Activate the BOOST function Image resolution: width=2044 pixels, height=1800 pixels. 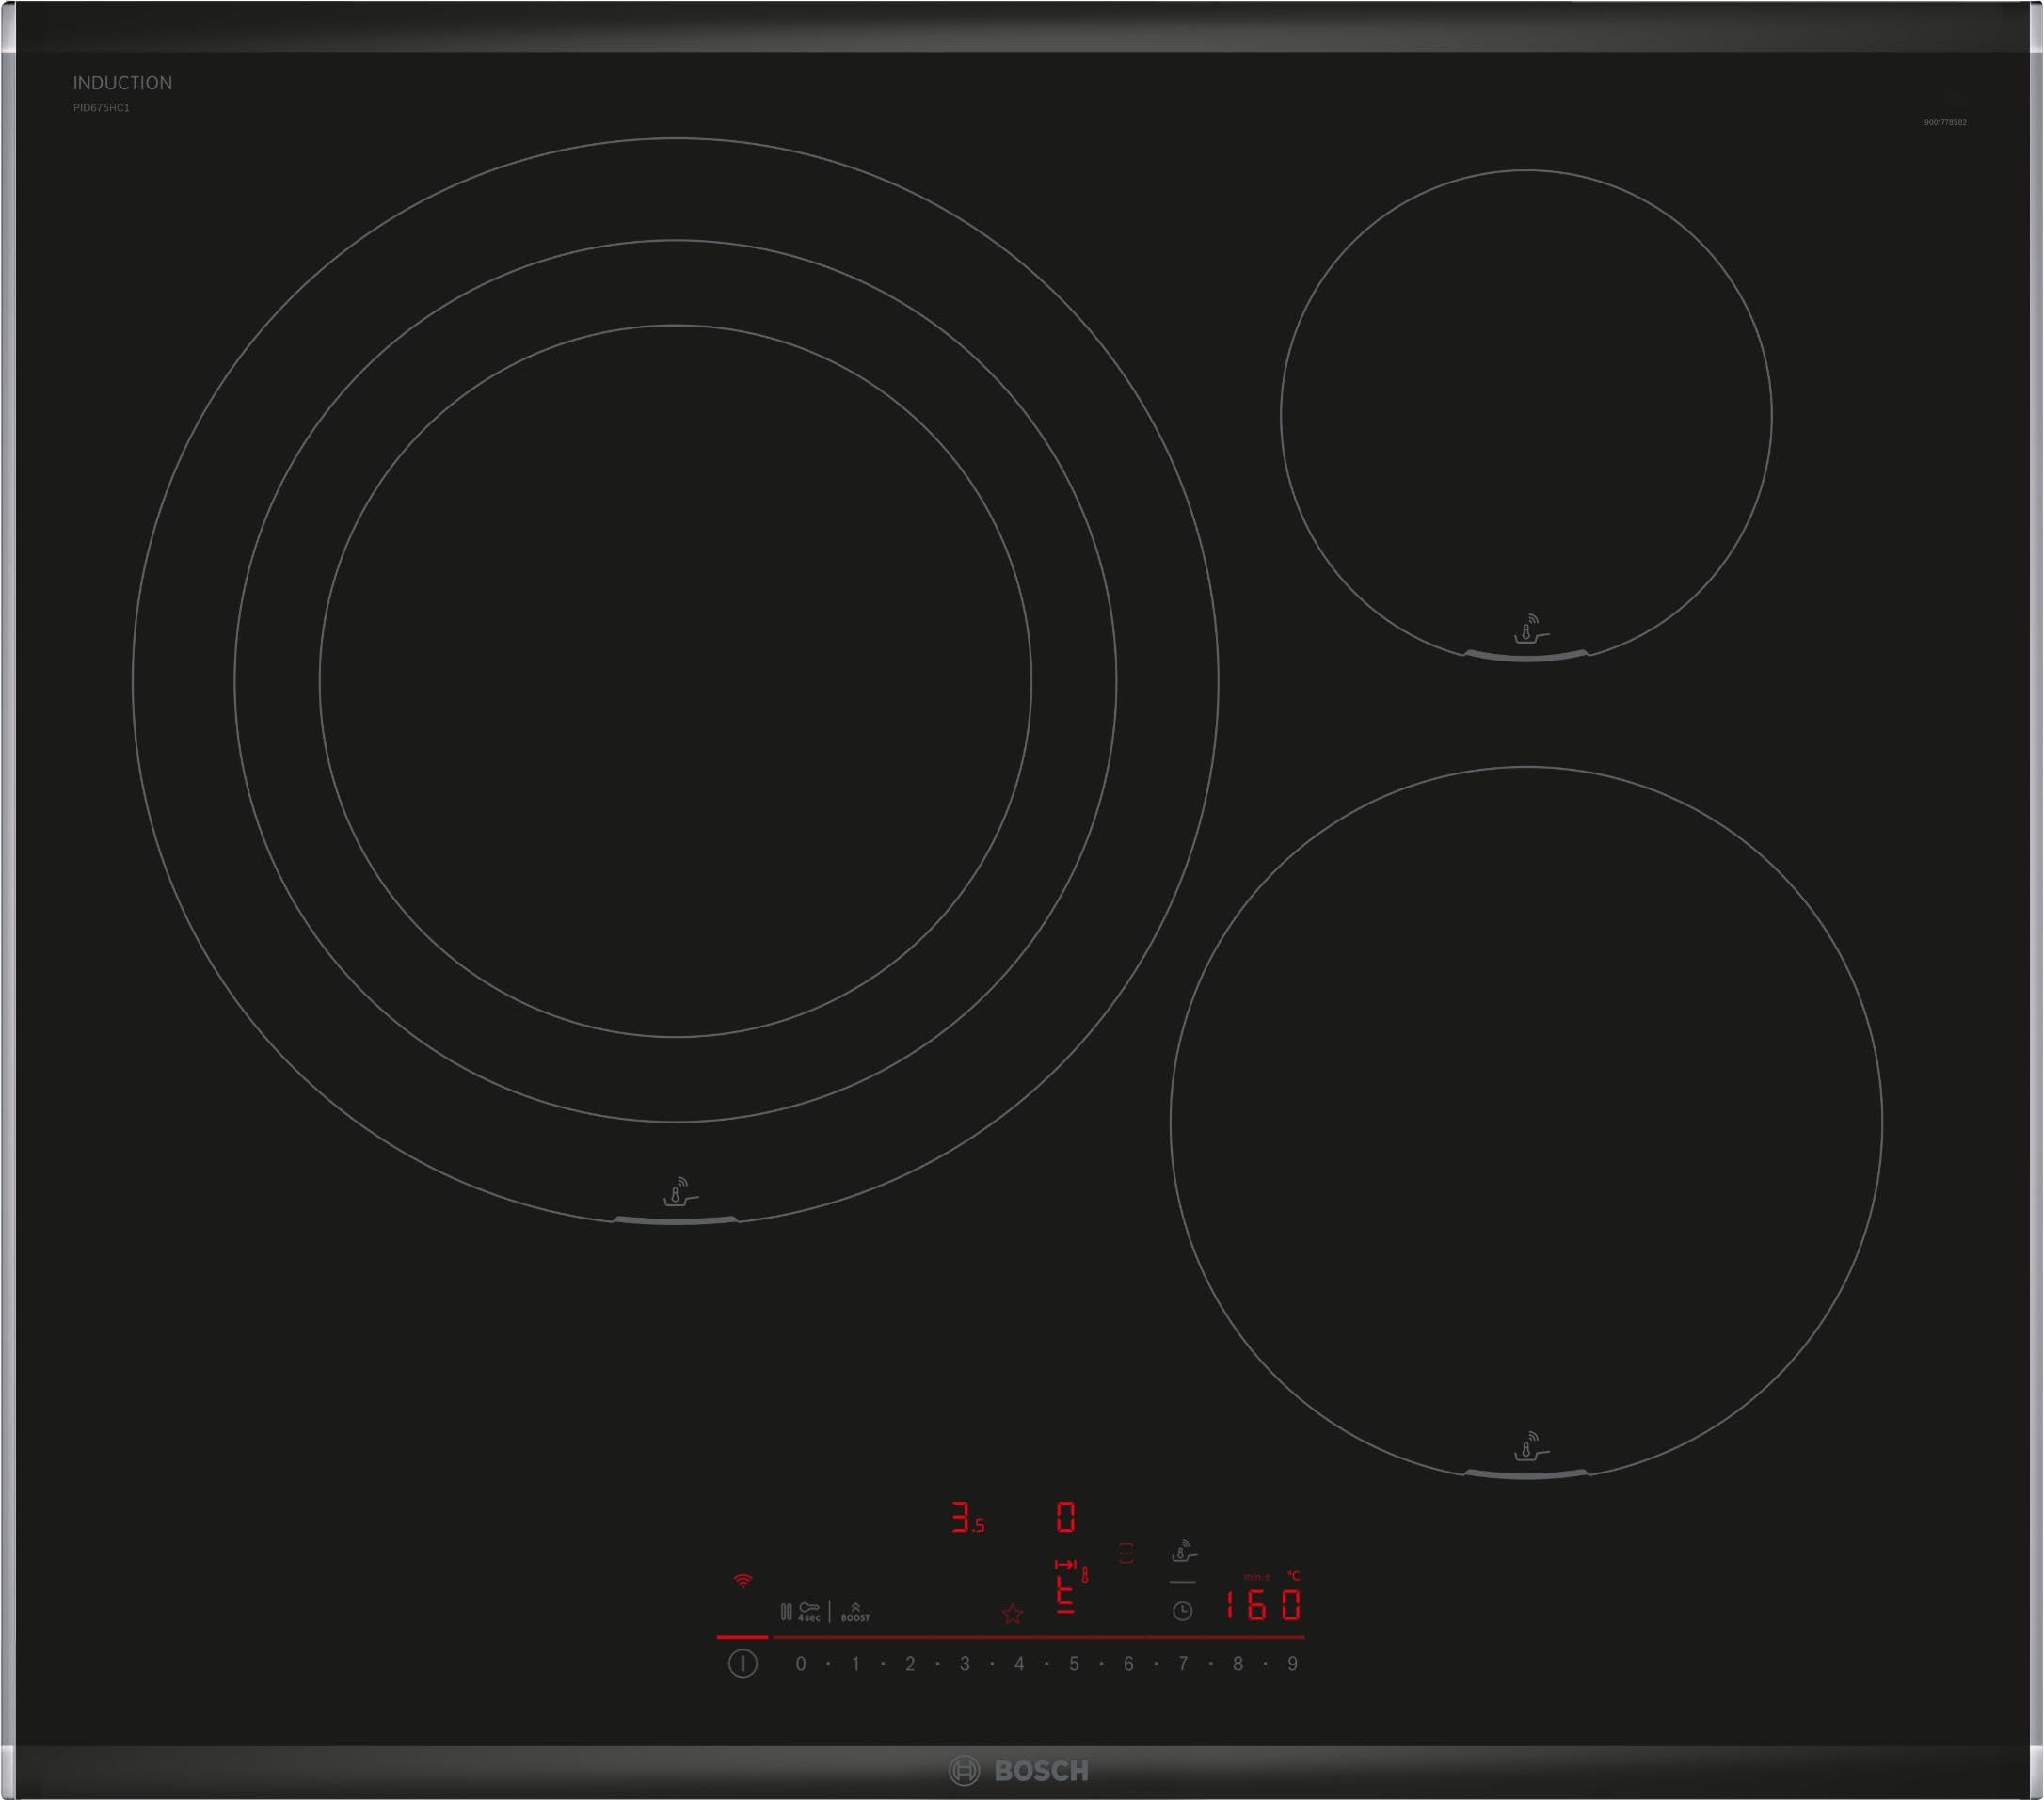click(x=856, y=1613)
